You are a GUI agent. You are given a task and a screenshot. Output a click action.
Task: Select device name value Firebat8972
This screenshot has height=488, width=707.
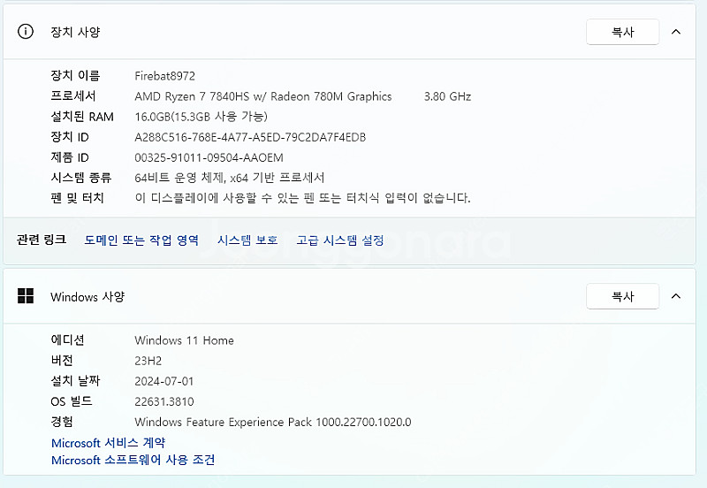[x=165, y=76]
